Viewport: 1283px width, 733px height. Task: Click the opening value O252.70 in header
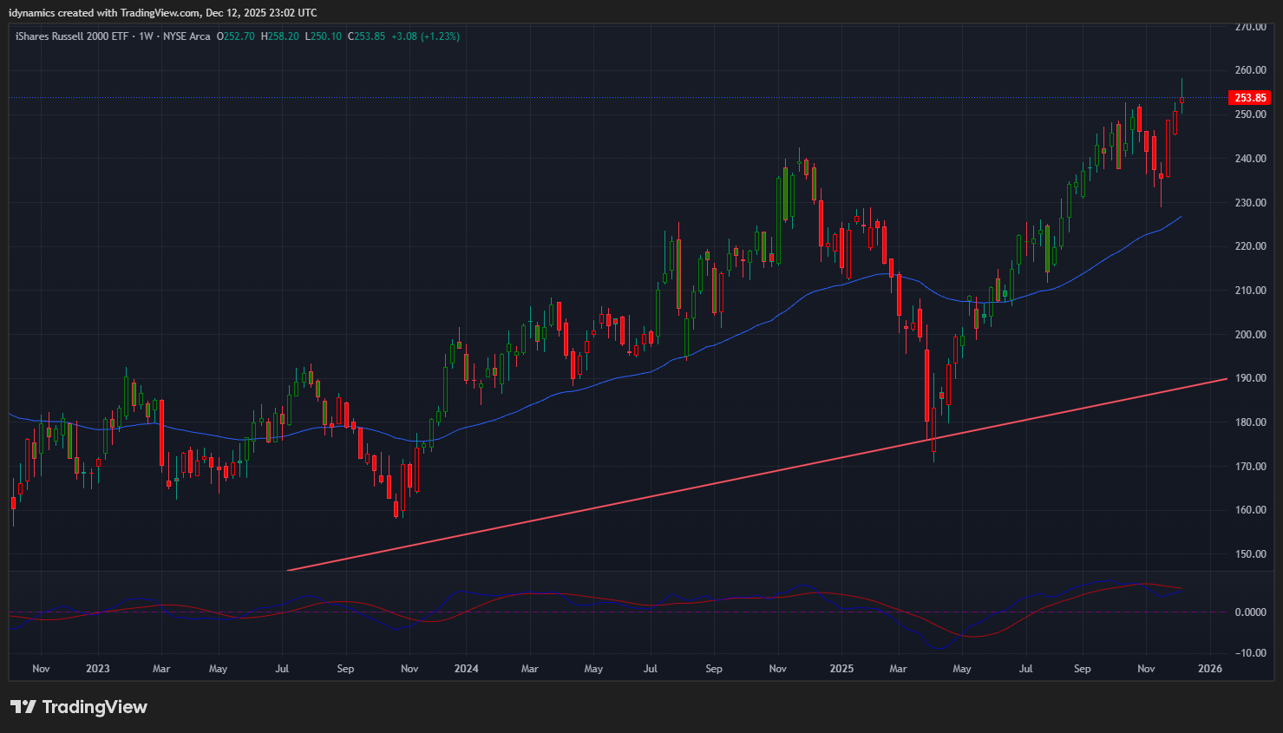pos(236,36)
